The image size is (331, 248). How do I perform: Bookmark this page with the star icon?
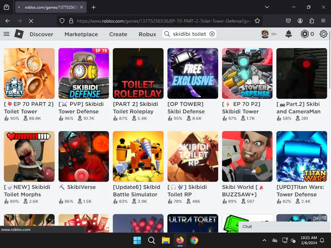tap(257, 21)
